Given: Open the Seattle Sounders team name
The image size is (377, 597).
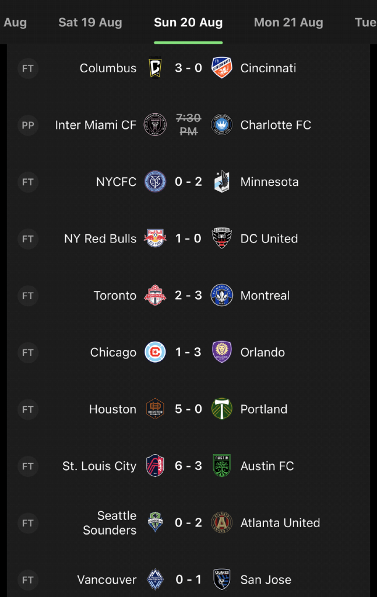Looking at the screenshot, I should pos(110,523).
